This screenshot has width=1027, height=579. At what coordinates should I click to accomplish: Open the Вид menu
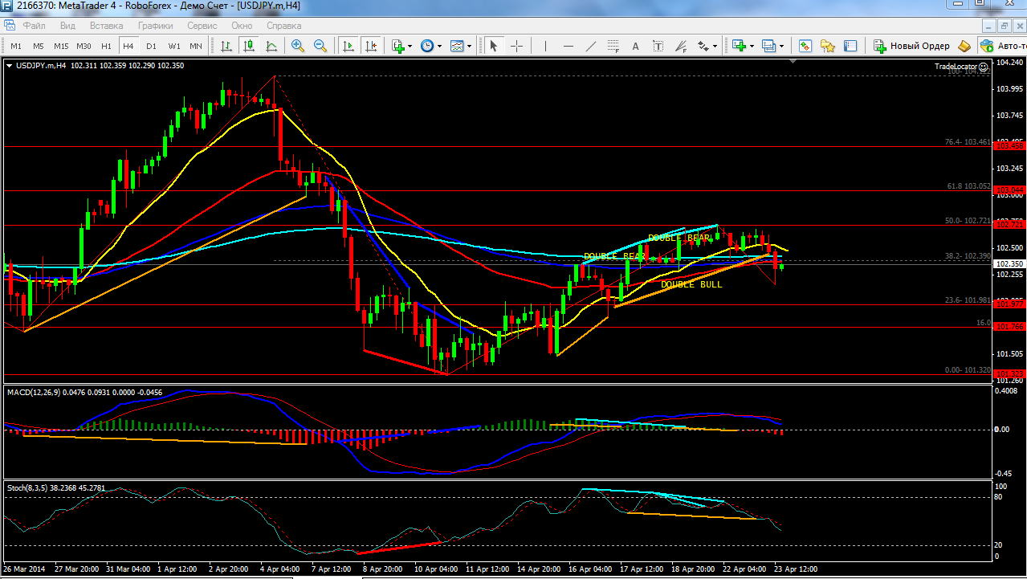click(x=67, y=26)
